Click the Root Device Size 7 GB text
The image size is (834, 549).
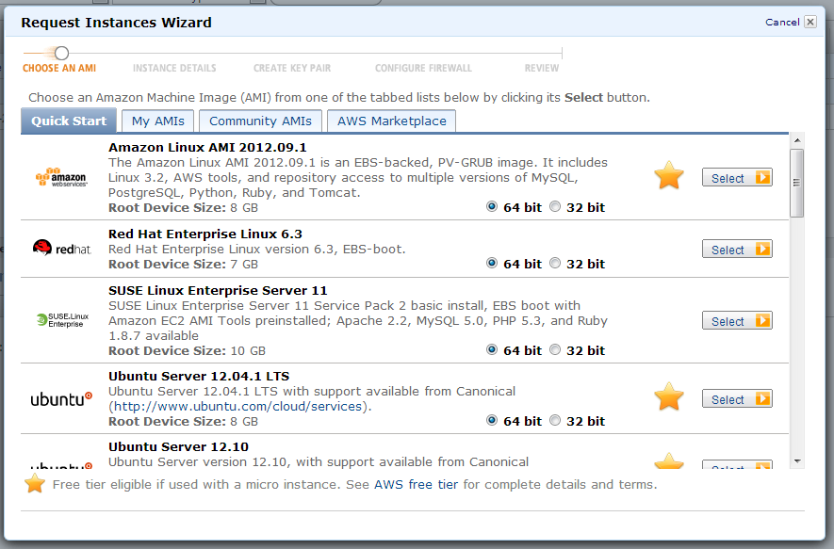(x=183, y=264)
